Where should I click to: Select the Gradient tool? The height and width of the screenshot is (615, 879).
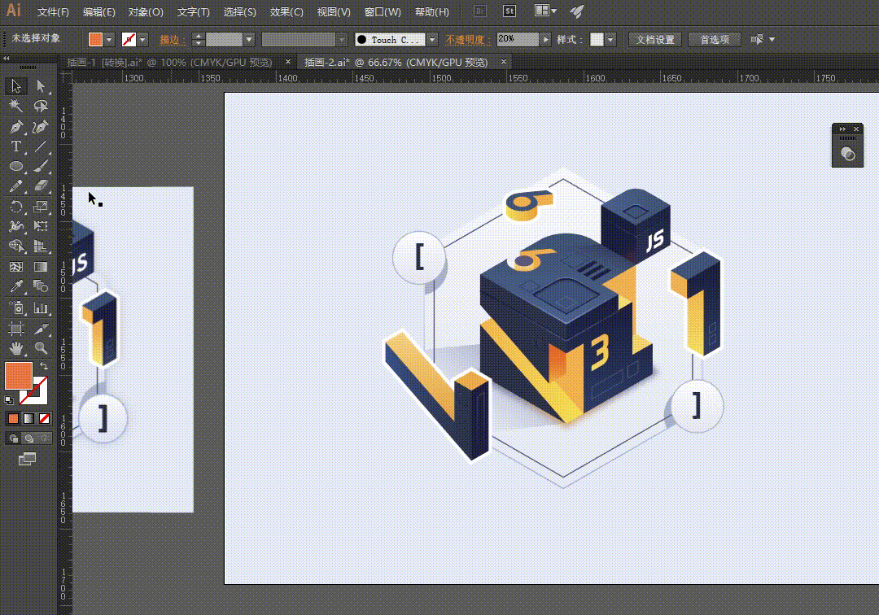41,267
